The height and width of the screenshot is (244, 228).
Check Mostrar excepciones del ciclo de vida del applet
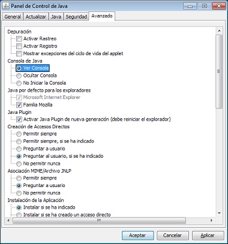click(19, 53)
